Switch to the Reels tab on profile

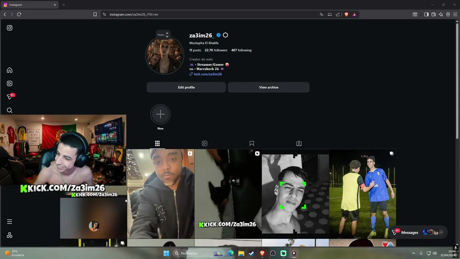point(204,144)
